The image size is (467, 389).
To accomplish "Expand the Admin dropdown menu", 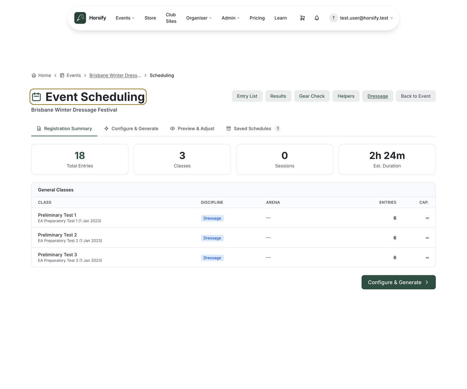I will (231, 18).
